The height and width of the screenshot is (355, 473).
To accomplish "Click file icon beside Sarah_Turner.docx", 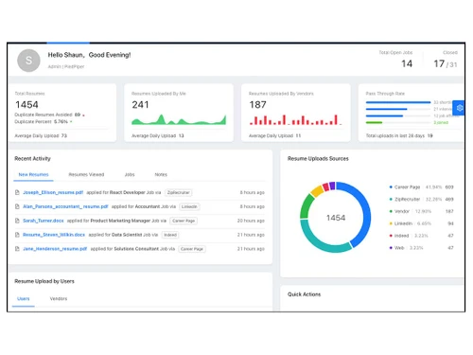I will (x=17, y=221).
